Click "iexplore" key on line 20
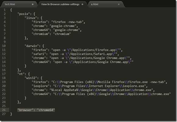Viewport: 177px width, 122px height. tap(41, 86)
